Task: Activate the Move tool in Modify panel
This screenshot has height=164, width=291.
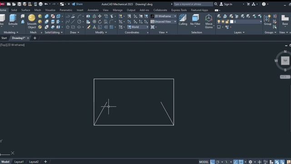Action: click(x=100, y=16)
